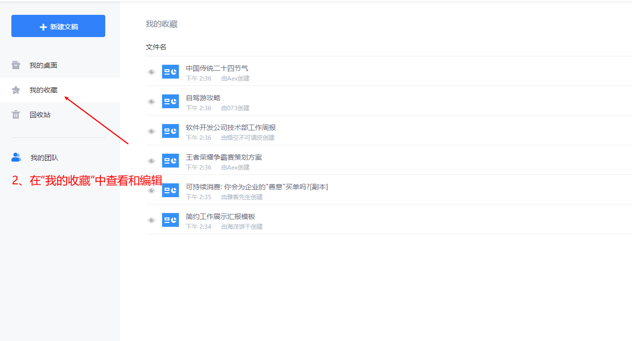Toggle eye icon for 中国传统二十四节气
632x341 pixels.
coord(152,72)
